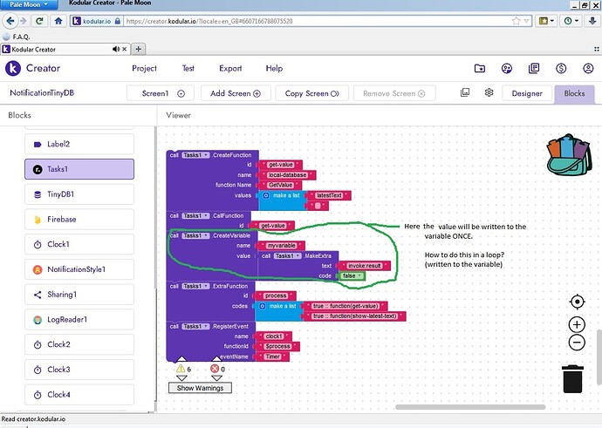Screen dimensions: 602x428
Task: Select the LogReader1 component
Action: click(x=79, y=319)
